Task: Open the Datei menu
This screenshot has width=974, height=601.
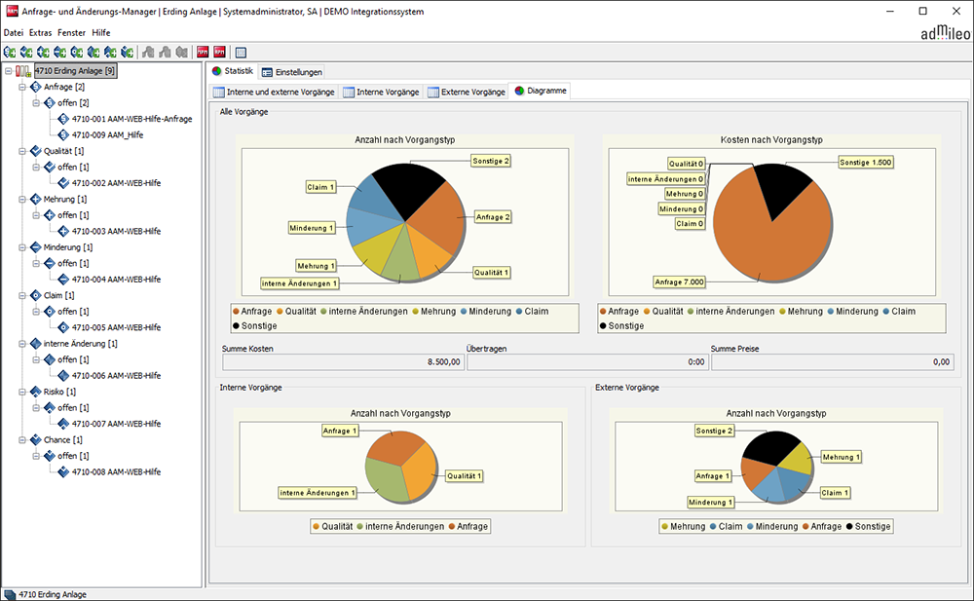Action: (13, 32)
